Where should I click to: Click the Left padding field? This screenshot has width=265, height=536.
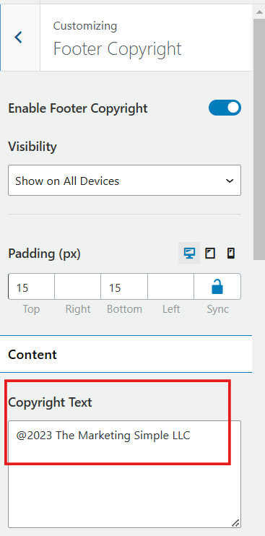[x=170, y=287]
